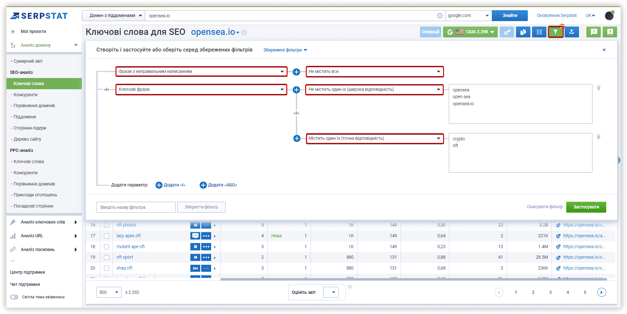The width and height of the screenshot is (627, 314).
Task: Click chat icon in lazy apes nft row
Action: 195,236
